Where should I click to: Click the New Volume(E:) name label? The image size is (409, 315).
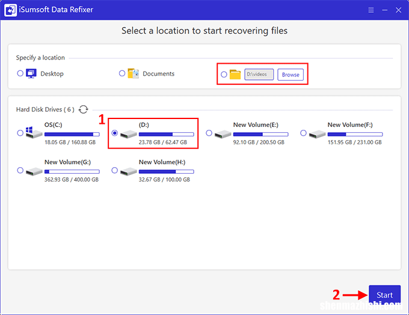256,125
